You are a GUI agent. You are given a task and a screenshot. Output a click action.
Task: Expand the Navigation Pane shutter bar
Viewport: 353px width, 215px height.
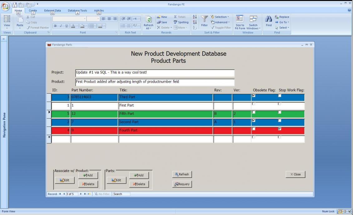[4, 39]
